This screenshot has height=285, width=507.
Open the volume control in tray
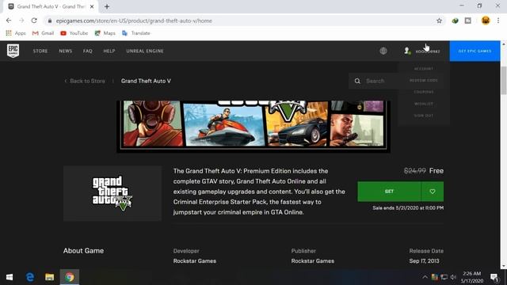pos(453,277)
